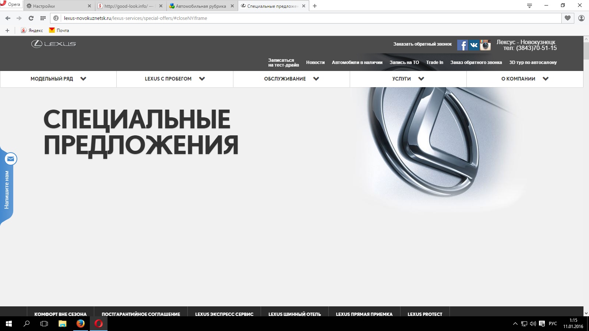Screen dimensions: 589x331
Task: Open the Почта bookmark
Action: click(x=59, y=31)
